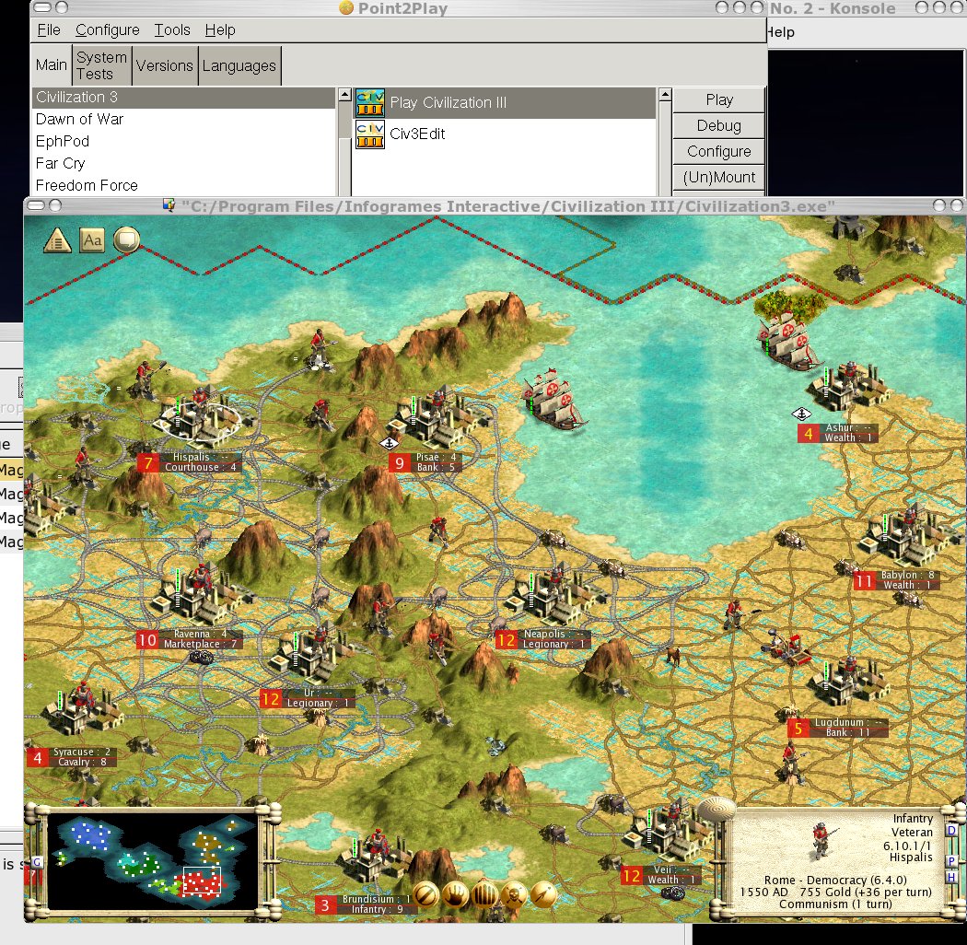Select the galleon ship east of Pisae
This screenshot has width=967, height=945.
(552, 399)
